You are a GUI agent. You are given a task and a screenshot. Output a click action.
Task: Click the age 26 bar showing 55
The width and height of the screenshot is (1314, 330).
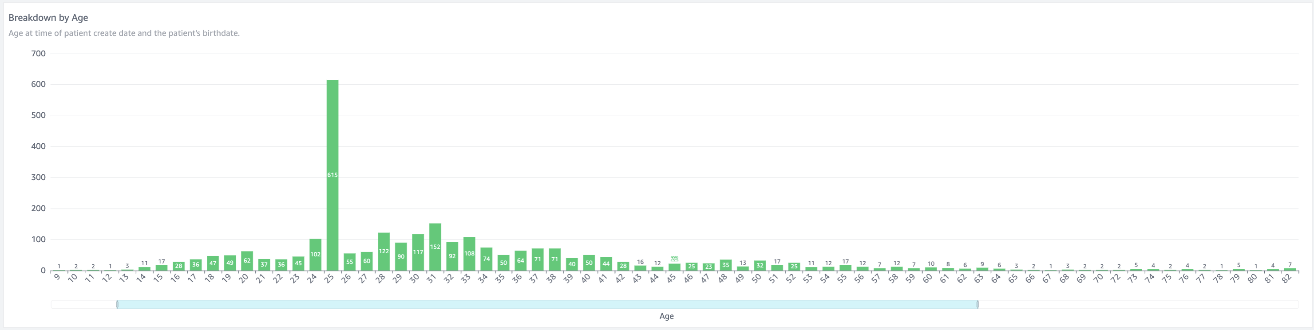pos(349,262)
